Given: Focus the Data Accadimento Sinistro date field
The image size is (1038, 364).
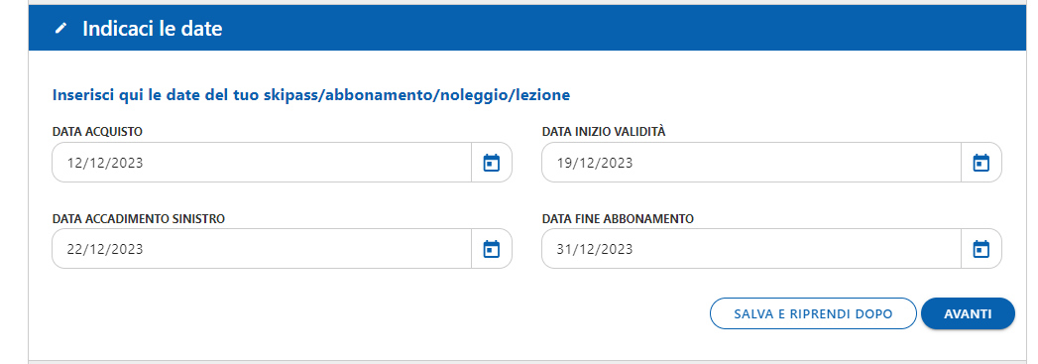Looking at the screenshot, I should [262, 249].
